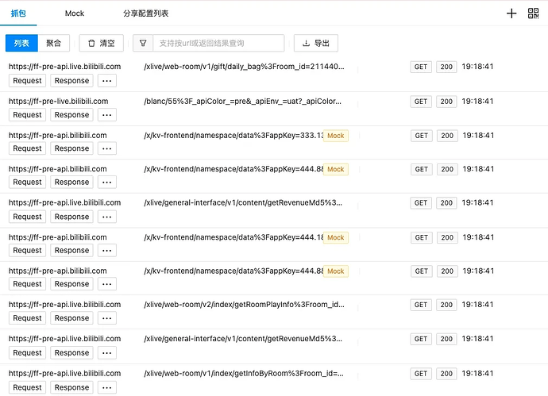Viewport: 548px width, 396px height.
Task: Click GET badge on the getInfoByRoom row
Action: [421, 374]
